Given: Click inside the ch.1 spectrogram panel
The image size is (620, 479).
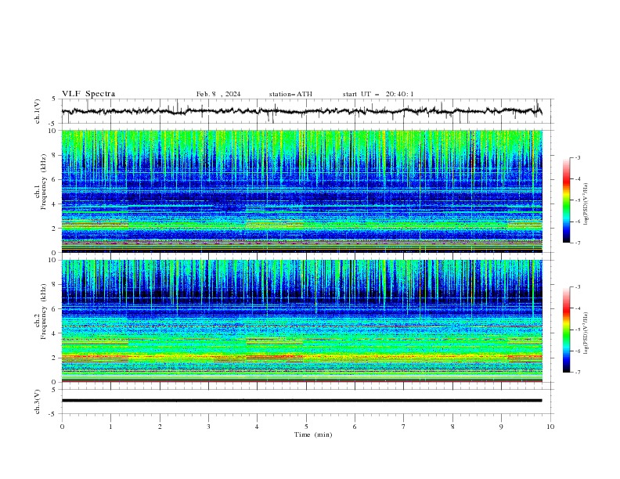Looking at the screenshot, I should point(302,191).
